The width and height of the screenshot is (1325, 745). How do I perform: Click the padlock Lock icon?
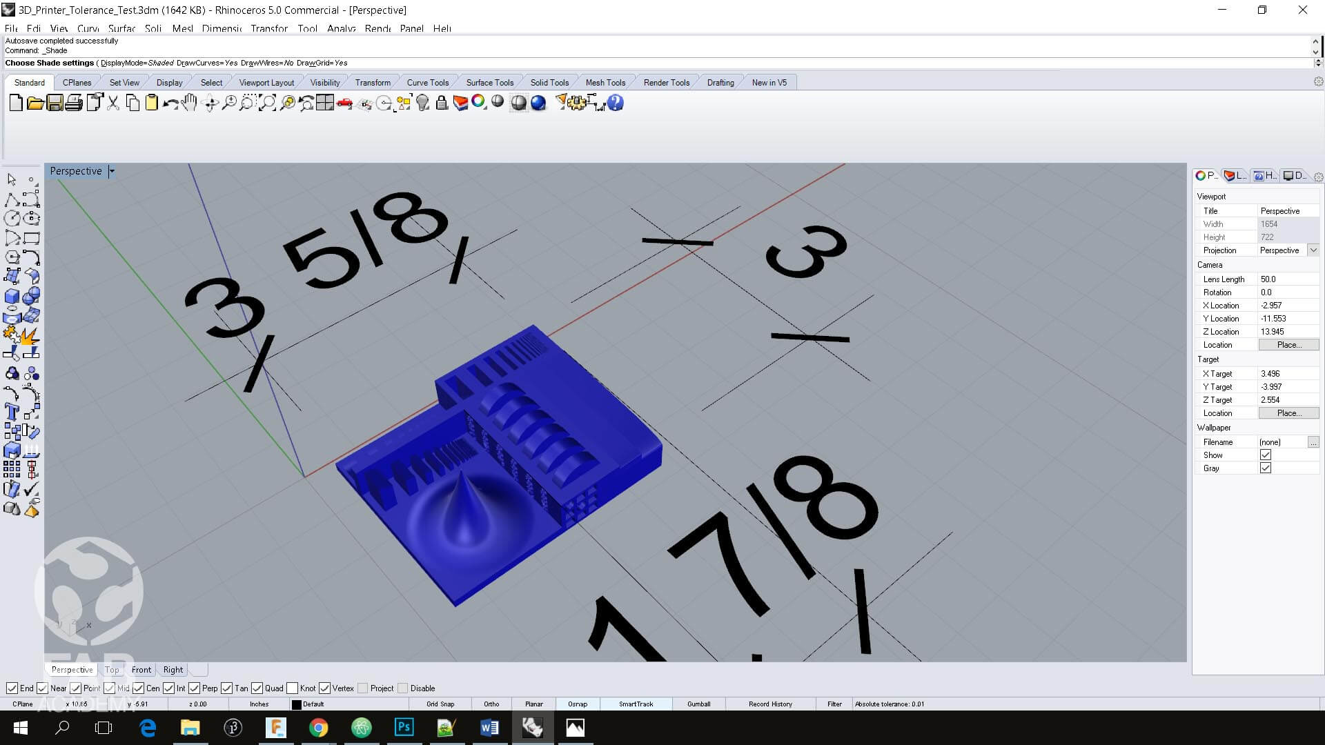pyautogui.click(x=442, y=103)
